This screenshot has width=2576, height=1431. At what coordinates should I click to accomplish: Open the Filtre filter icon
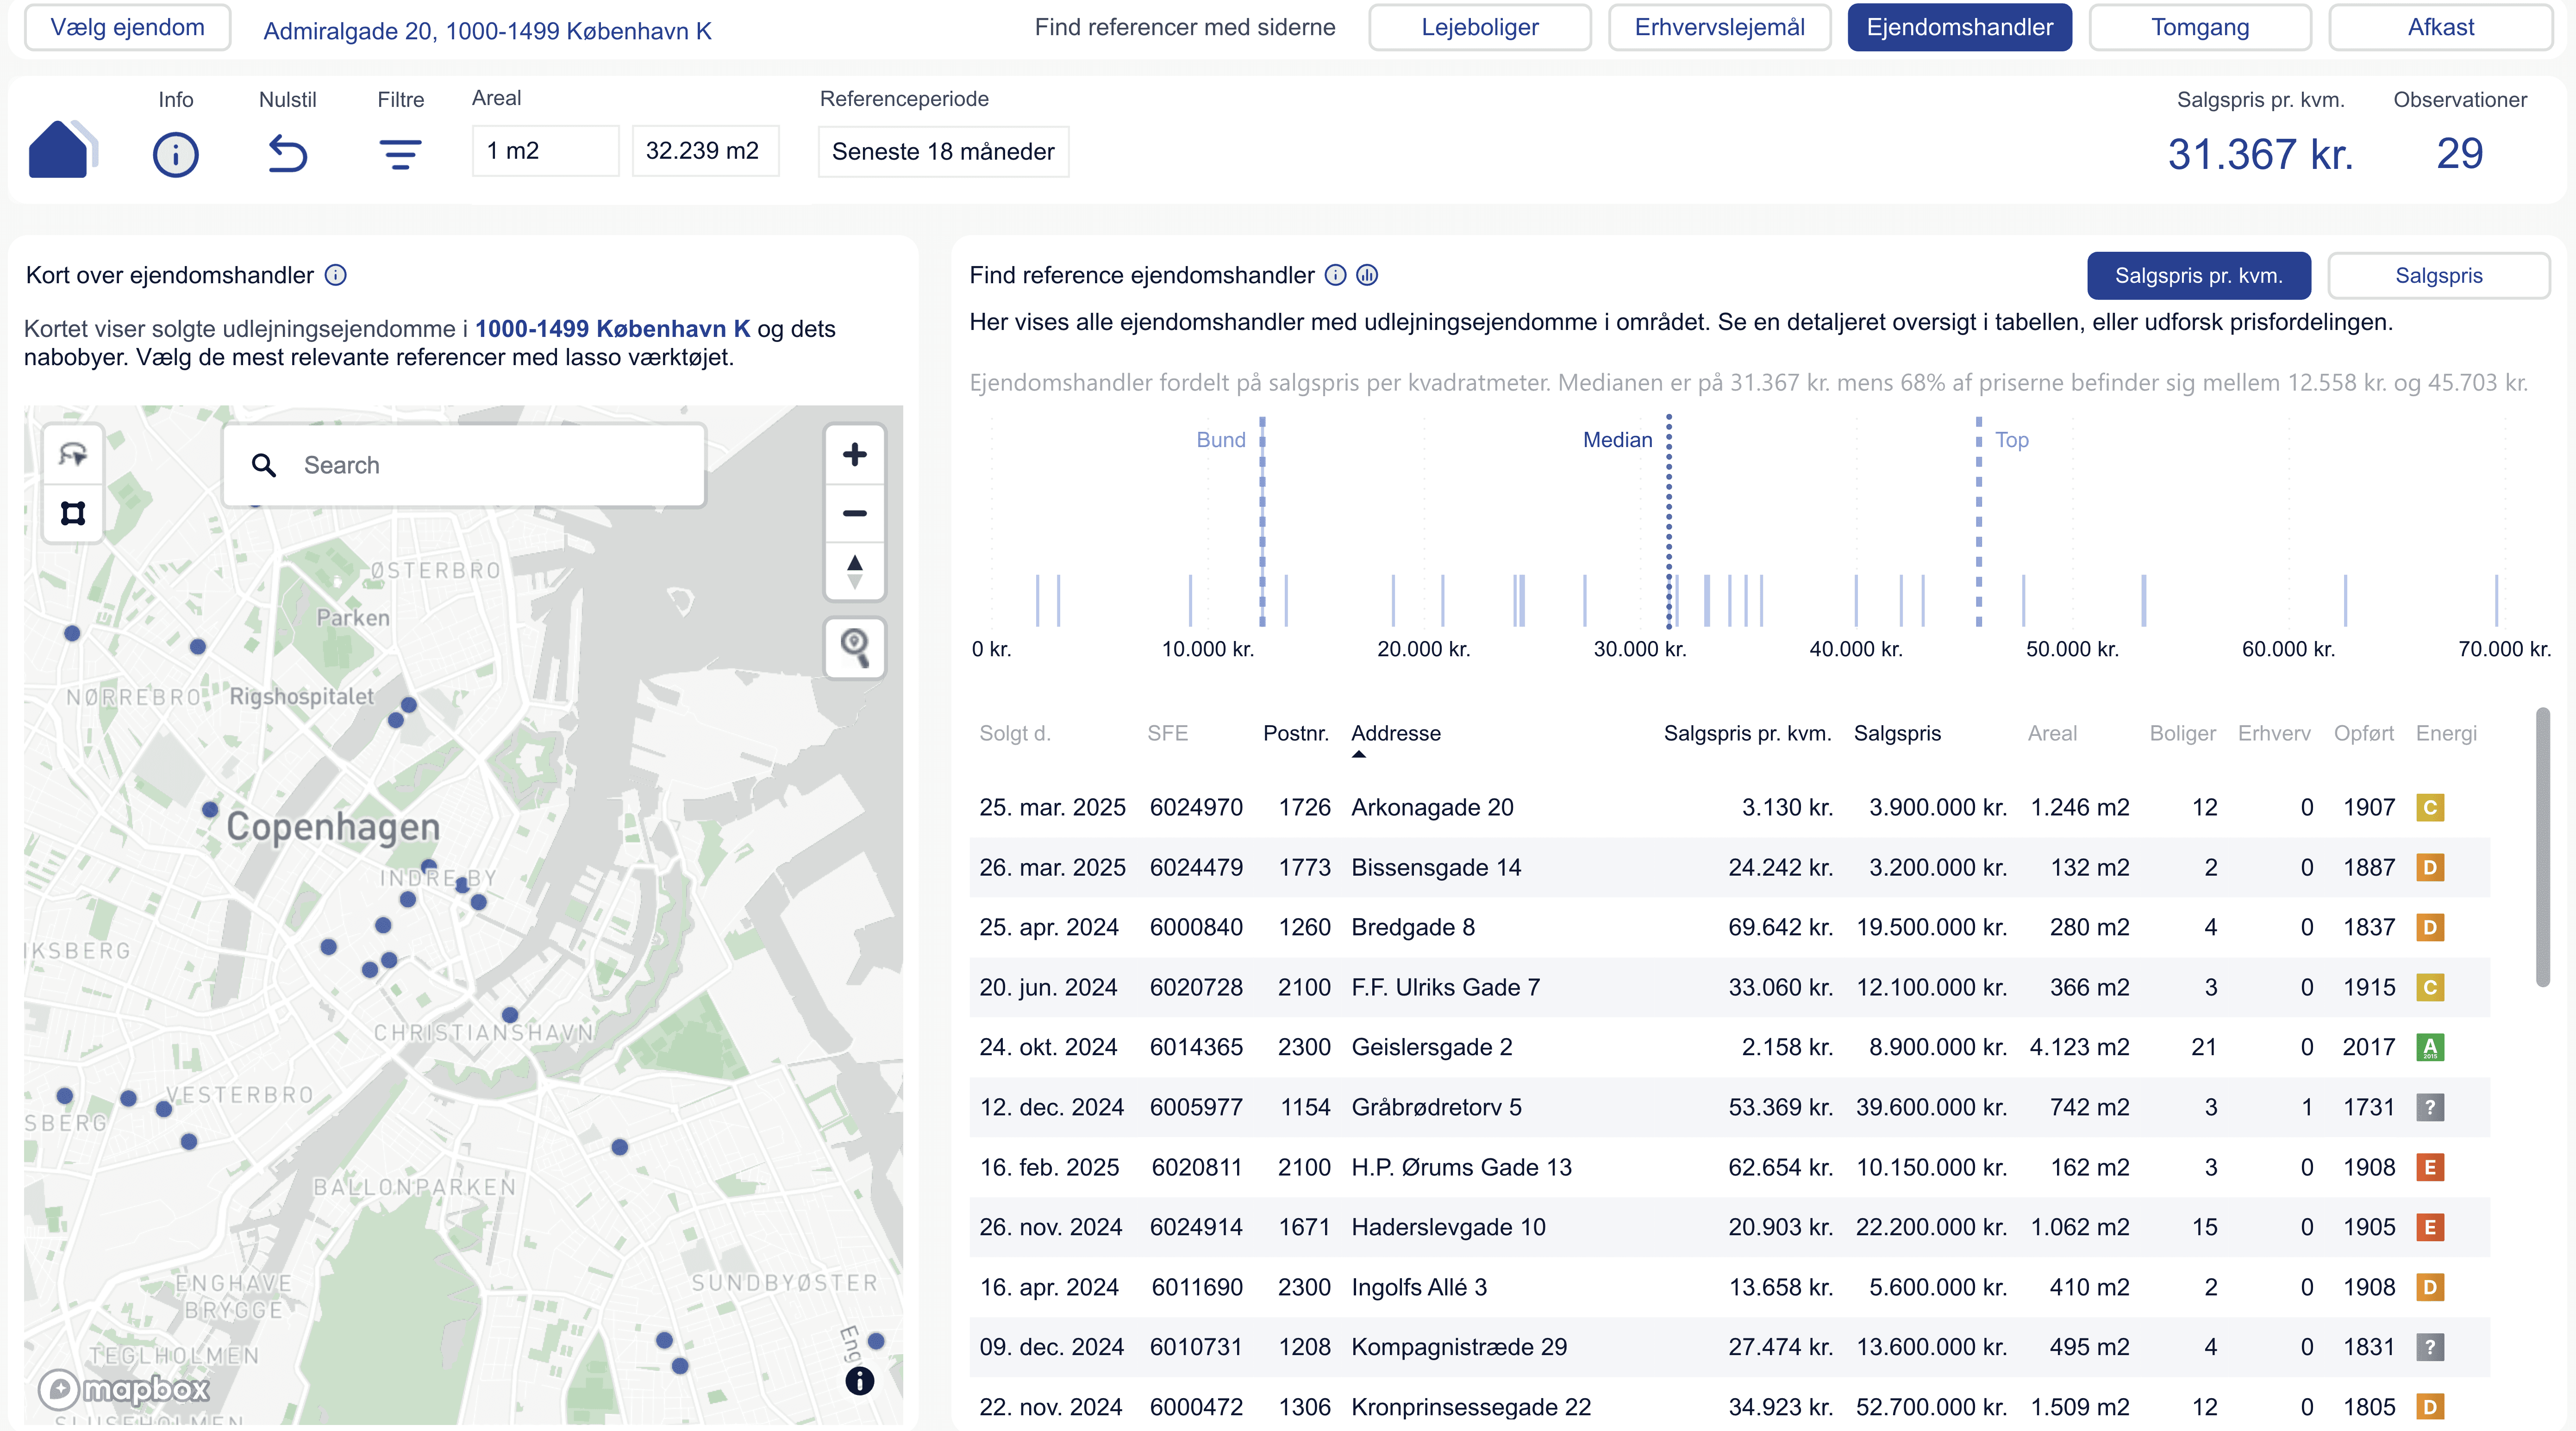click(400, 154)
